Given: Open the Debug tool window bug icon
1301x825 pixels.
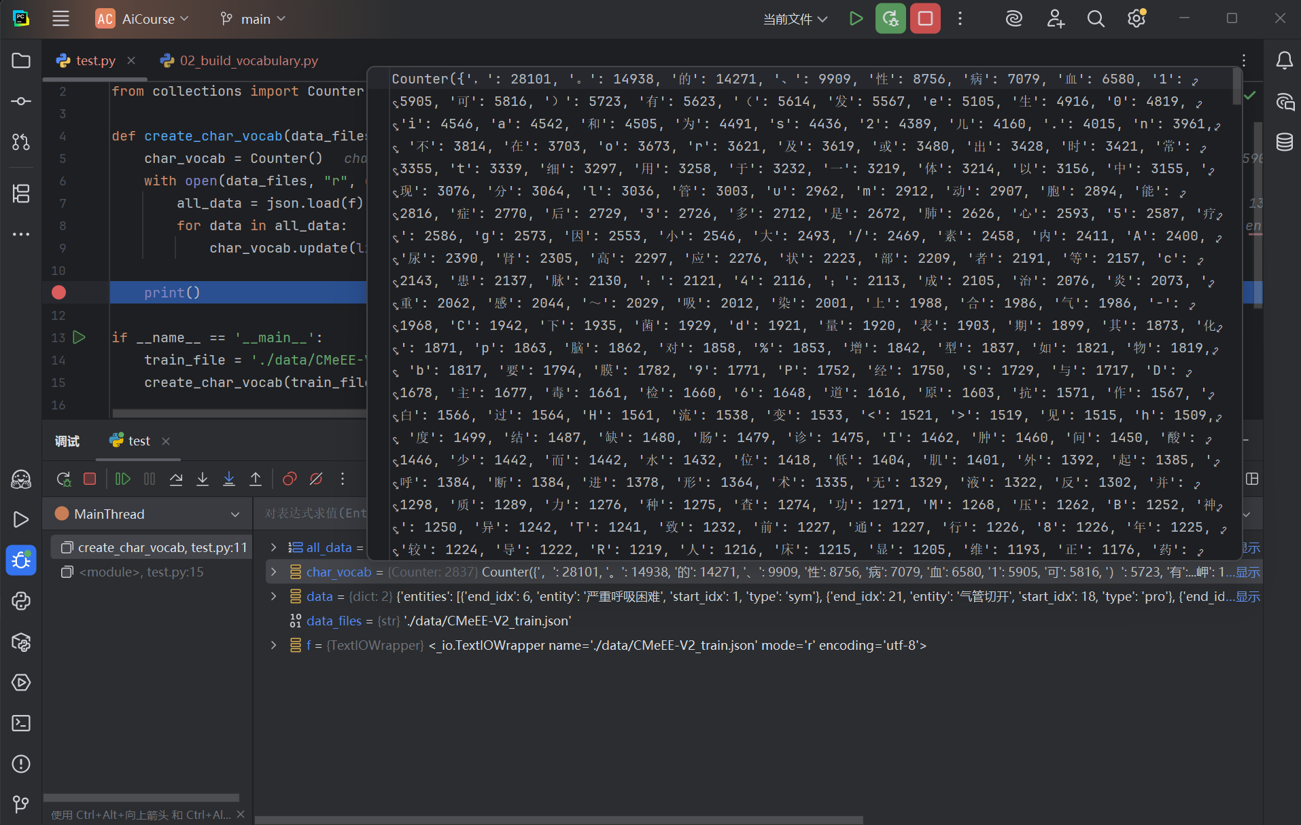Looking at the screenshot, I should [21, 560].
